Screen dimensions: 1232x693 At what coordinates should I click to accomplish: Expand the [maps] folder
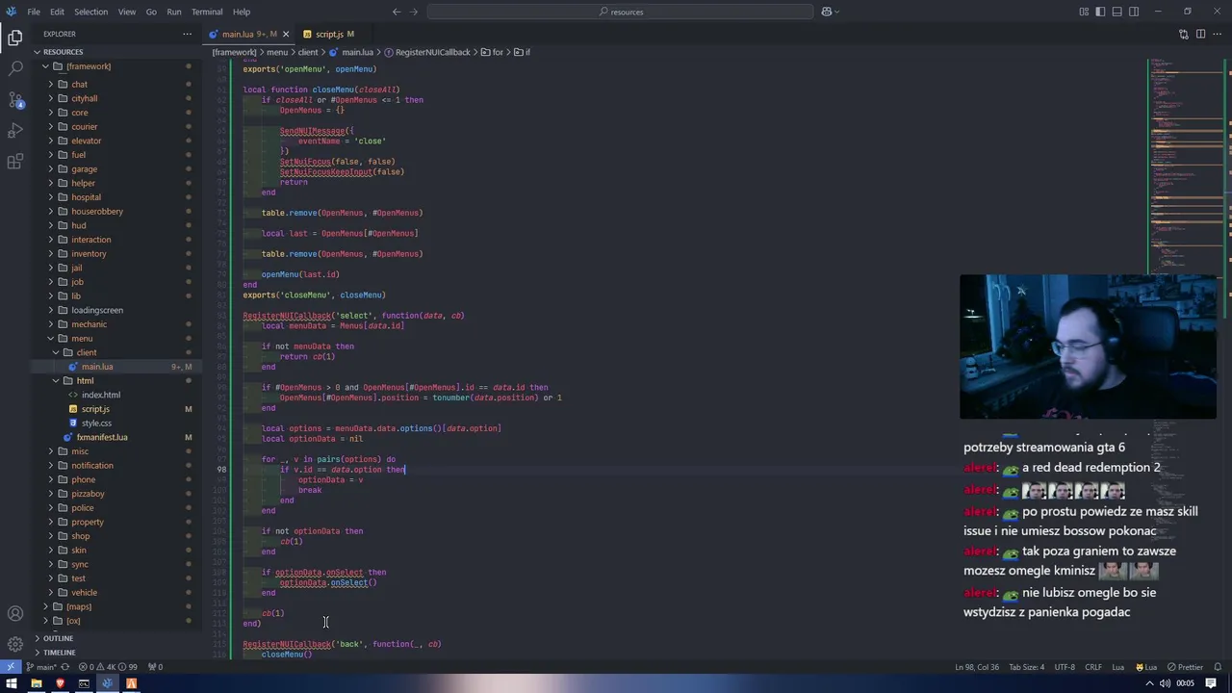[45, 607]
